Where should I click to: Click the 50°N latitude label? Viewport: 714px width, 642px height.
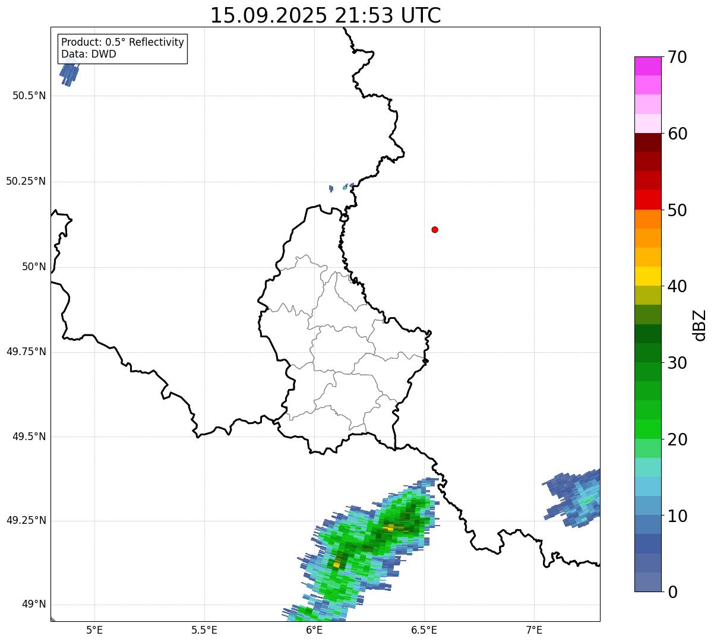pos(34,267)
